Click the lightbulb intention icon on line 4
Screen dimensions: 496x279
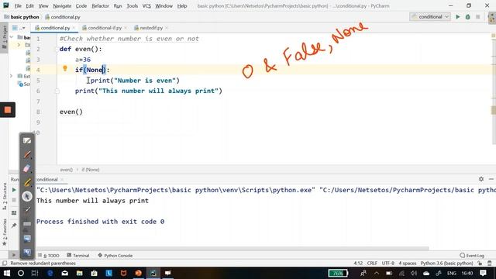point(65,68)
